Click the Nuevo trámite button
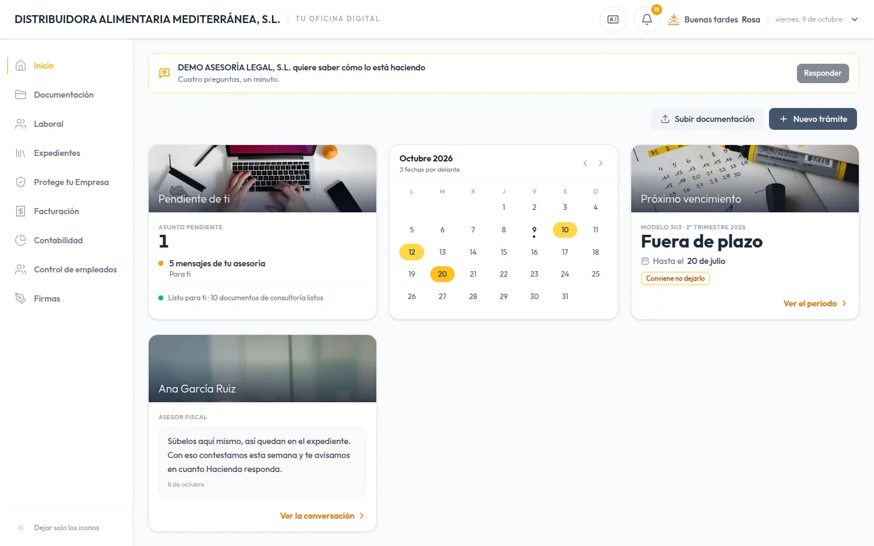The width and height of the screenshot is (874, 546). (813, 119)
